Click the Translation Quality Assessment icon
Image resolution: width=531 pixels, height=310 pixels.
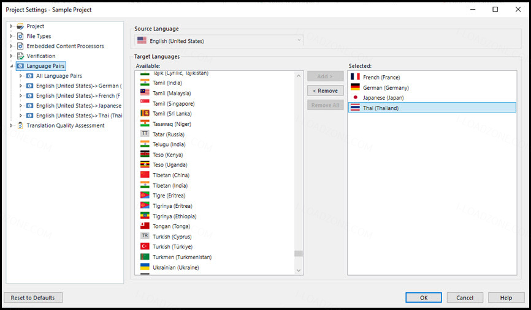click(20, 125)
